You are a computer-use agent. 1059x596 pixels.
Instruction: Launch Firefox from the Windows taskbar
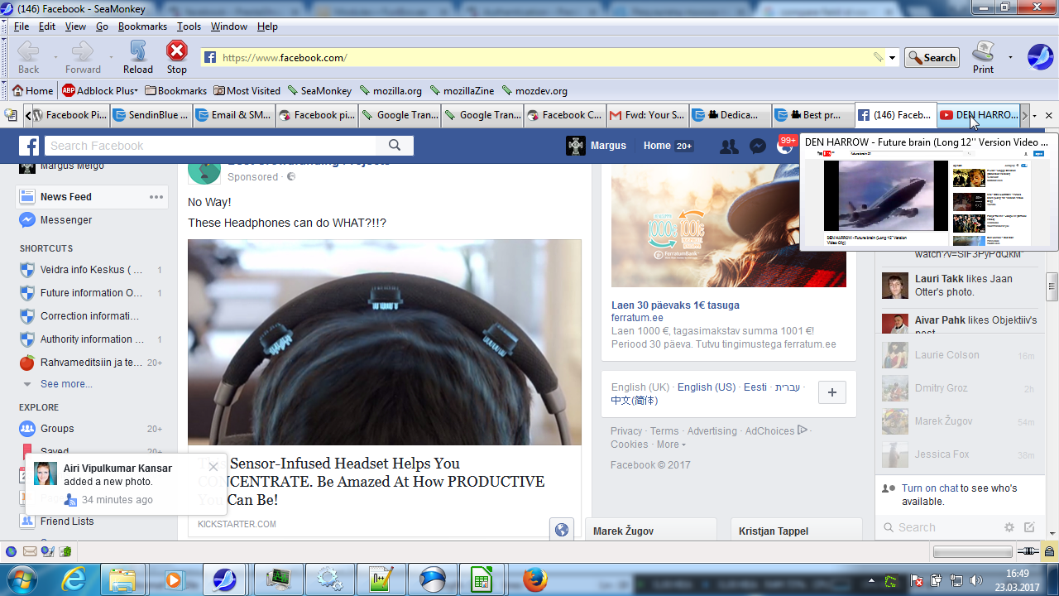click(x=534, y=579)
